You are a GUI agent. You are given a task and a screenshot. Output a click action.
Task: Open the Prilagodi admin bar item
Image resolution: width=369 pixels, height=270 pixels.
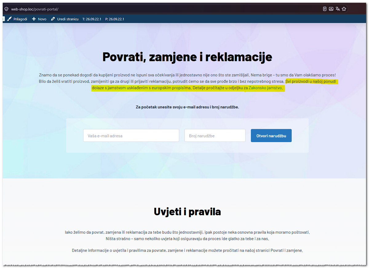[17, 19]
